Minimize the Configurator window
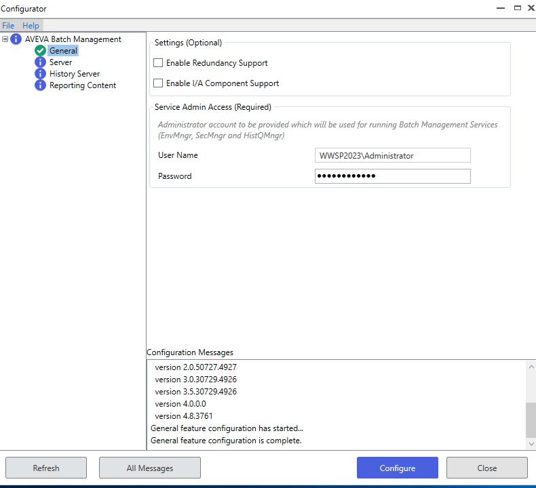 pyautogui.click(x=501, y=8)
